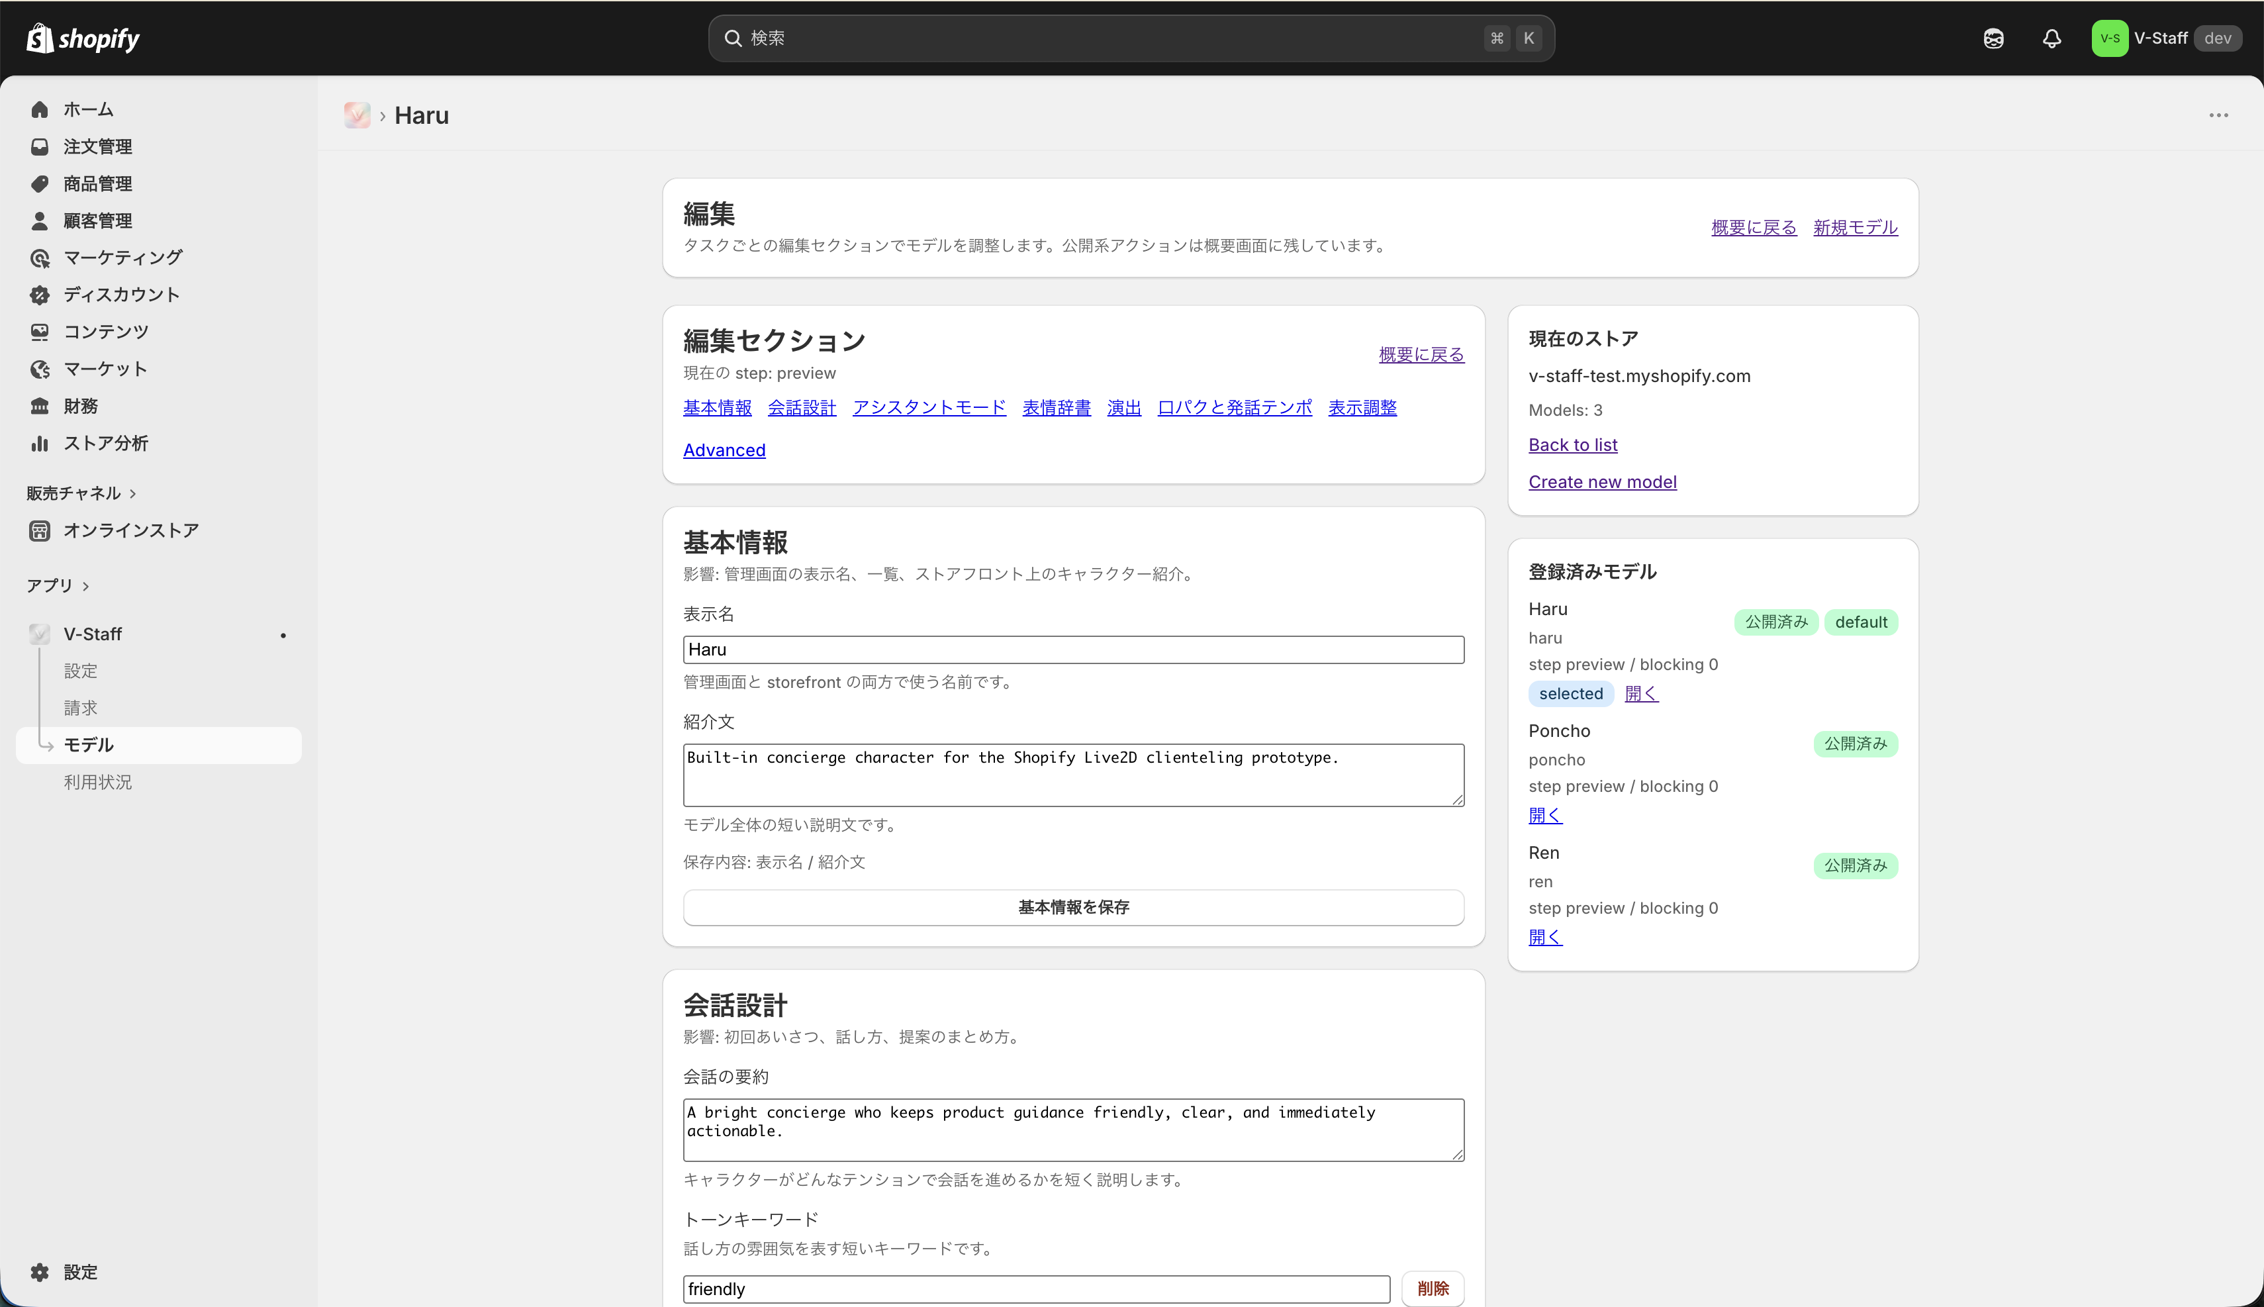
Task: Click the store URL v-staff-test.myshopify.com
Action: pos(1640,376)
